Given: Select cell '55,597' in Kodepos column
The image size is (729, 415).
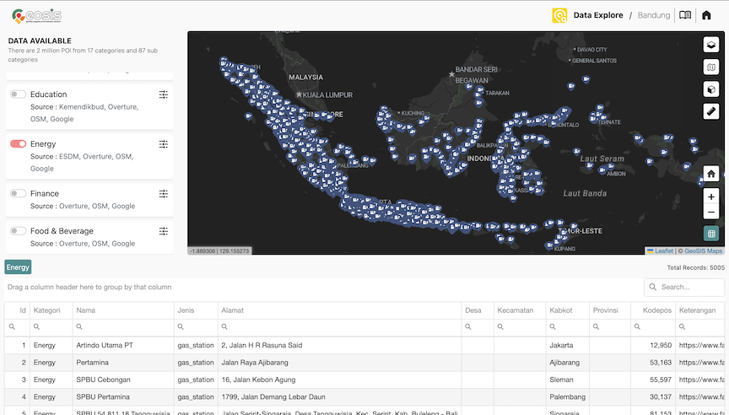Looking at the screenshot, I should (653, 380).
